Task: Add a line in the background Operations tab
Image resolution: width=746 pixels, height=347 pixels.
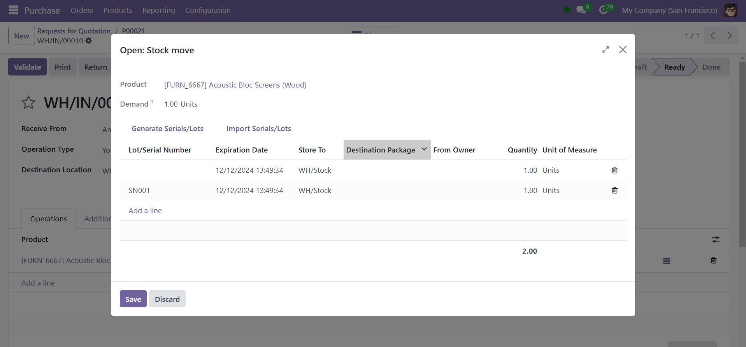Action: tap(38, 283)
